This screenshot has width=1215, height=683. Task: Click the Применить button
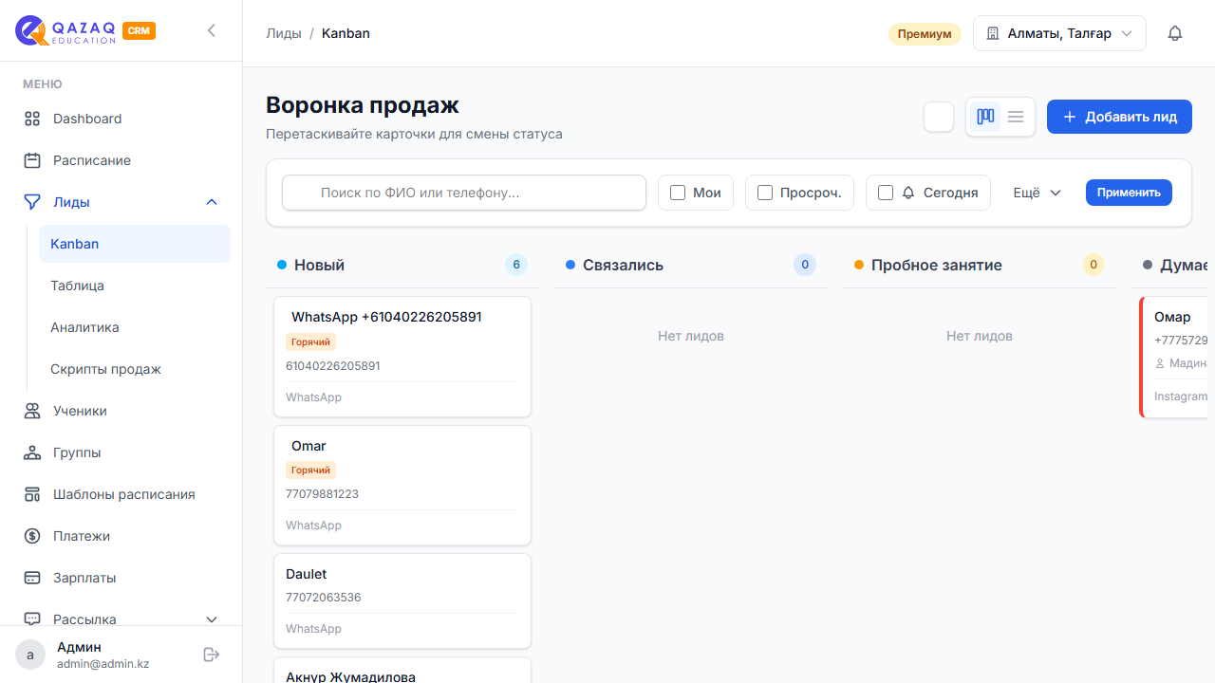(x=1129, y=193)
